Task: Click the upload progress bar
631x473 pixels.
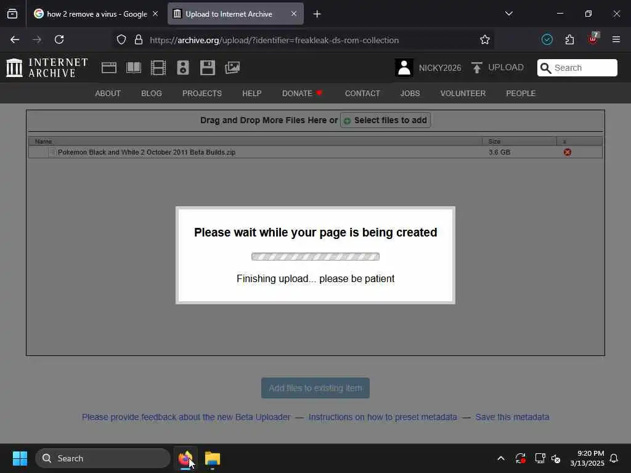Action: [315, 257]
